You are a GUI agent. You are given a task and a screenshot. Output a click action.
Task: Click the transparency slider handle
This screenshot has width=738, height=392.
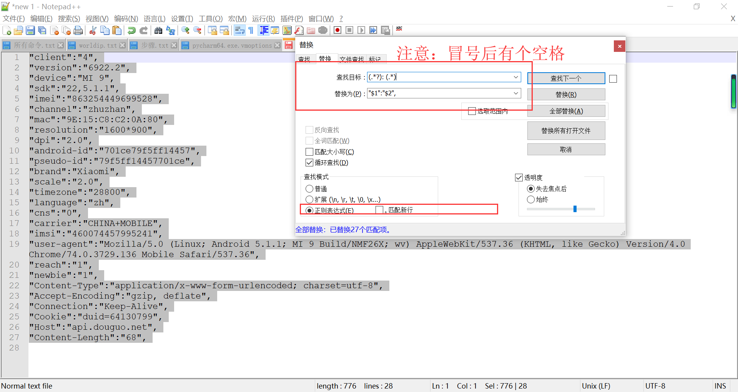click(x=575, y=209)
